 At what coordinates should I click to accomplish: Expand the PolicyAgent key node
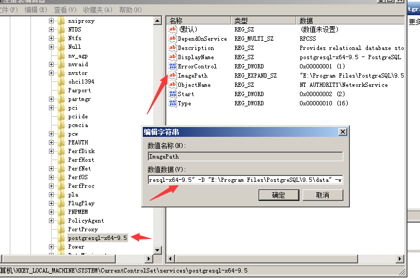[52, 221]
